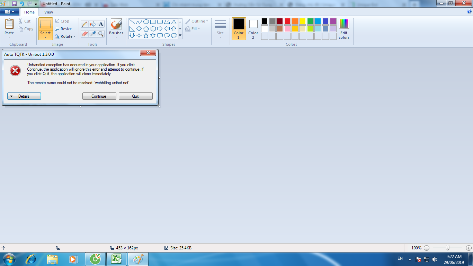Choose the Left arrow shape
473x266 pixels.
[167, 29]
